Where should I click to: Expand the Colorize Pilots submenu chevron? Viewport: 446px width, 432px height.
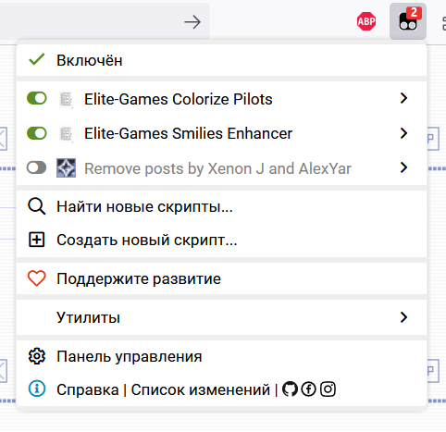click(403, 98)
